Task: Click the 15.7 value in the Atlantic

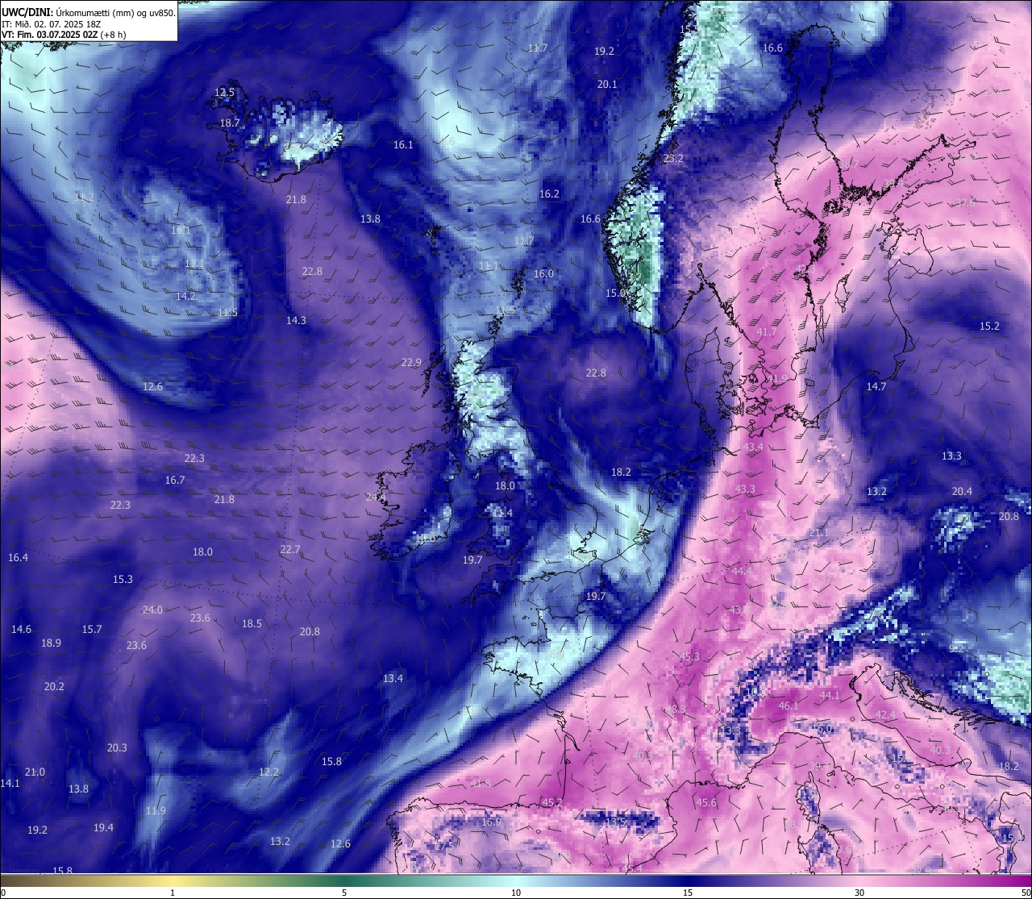Action: [x=92, y=630]
